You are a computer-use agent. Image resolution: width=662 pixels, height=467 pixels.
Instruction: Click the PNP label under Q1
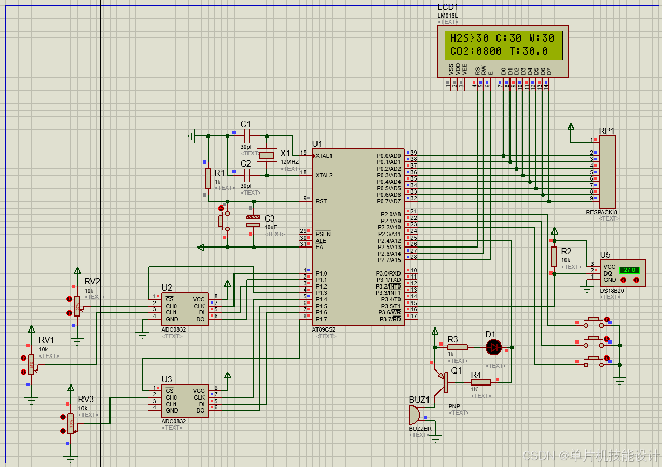pos(454,406)
